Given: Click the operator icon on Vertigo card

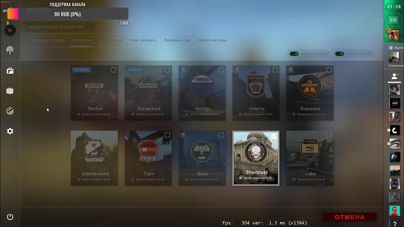Looking at the screenshot, I should (x=183, y=70).
